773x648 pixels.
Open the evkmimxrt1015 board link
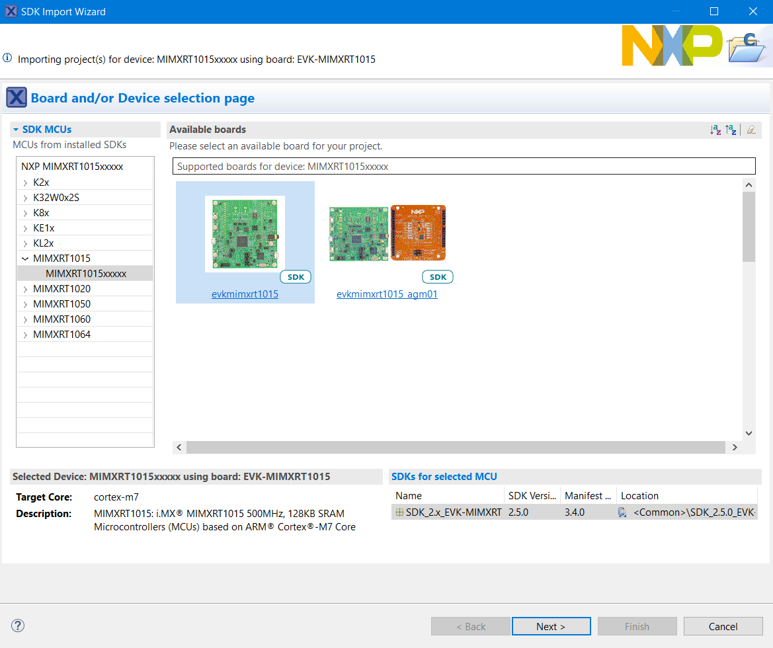click(x=245, y=294)
